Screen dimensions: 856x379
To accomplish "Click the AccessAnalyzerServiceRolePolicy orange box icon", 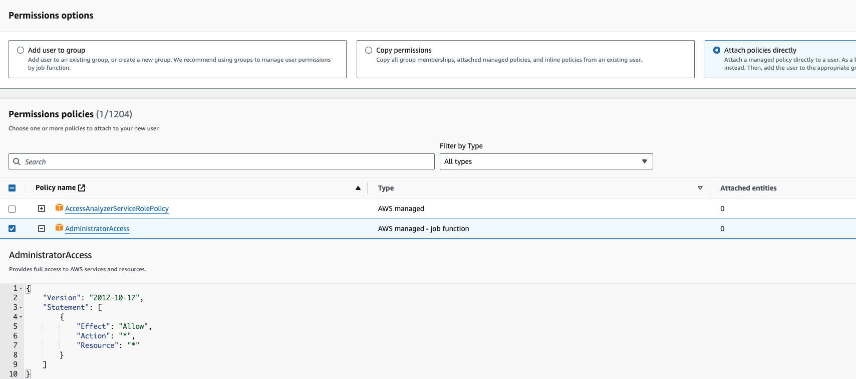I will tap(59, 208).
